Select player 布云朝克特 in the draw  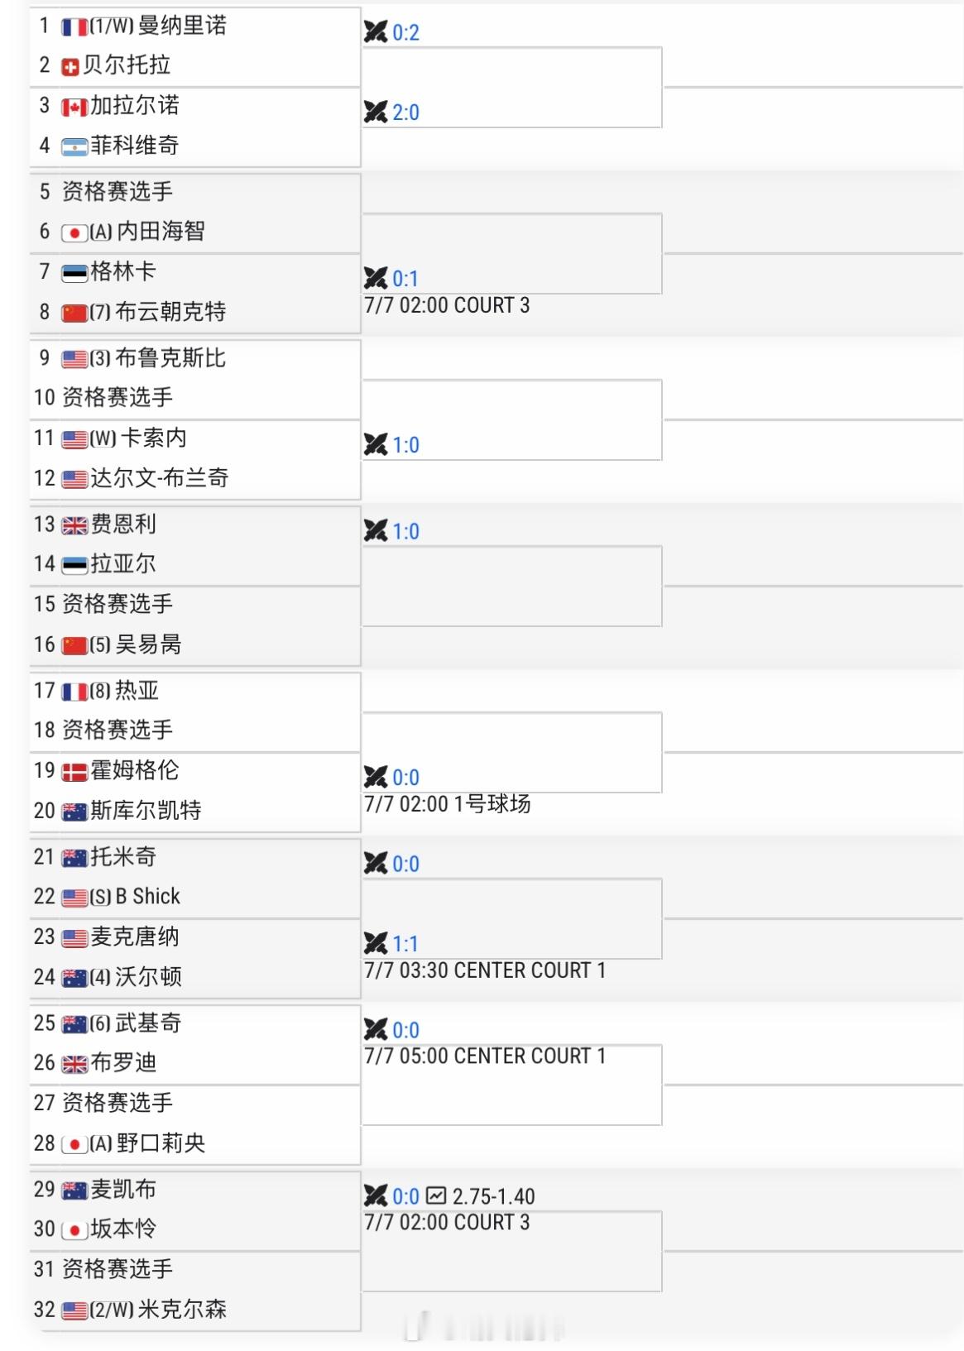170,312
